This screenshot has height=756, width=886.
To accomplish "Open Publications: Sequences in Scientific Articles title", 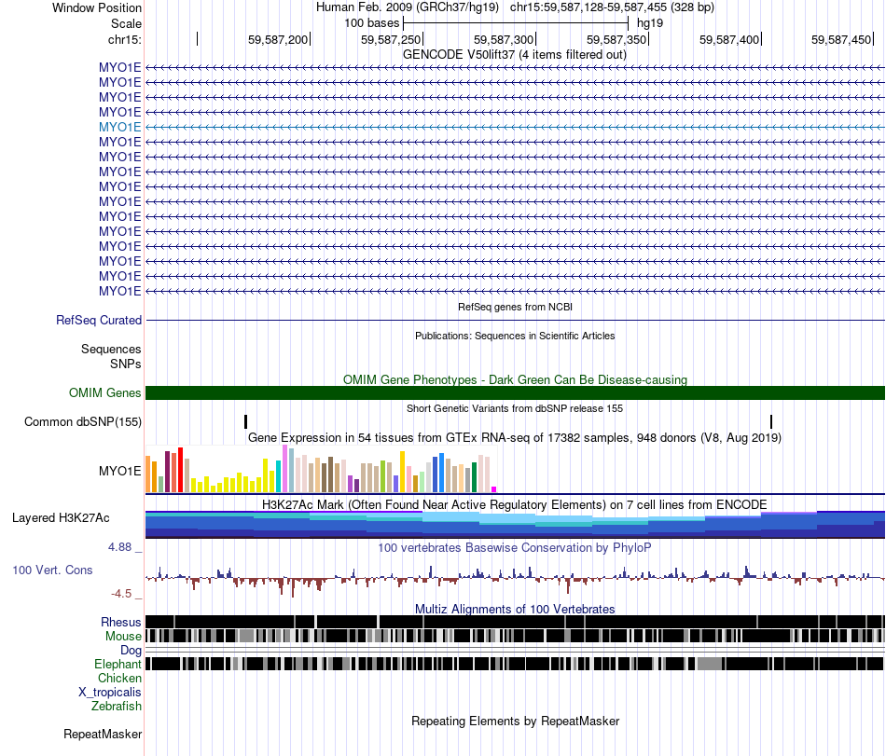I will point(515,336).
